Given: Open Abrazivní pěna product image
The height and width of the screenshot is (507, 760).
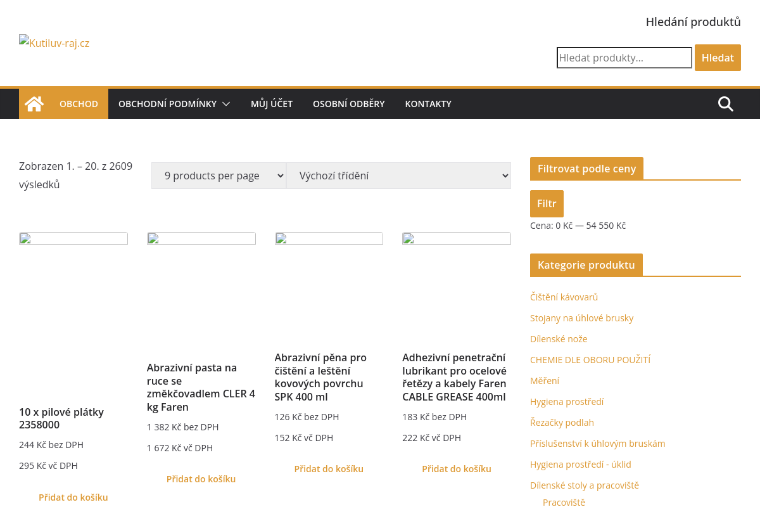Looking at the screenshot, I should [x=329, y=239].
